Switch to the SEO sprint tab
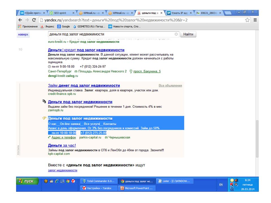This screenshot has height=203, width=271. tap(62, 13)
